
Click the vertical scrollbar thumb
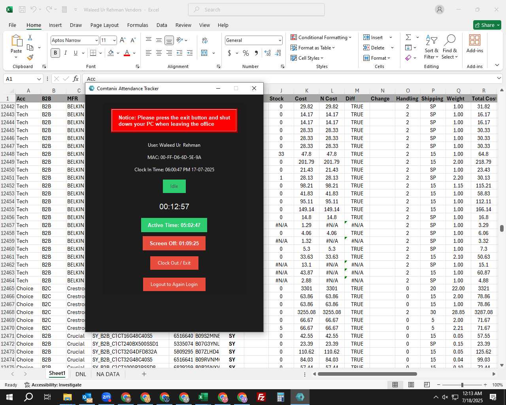click(502, 228)
